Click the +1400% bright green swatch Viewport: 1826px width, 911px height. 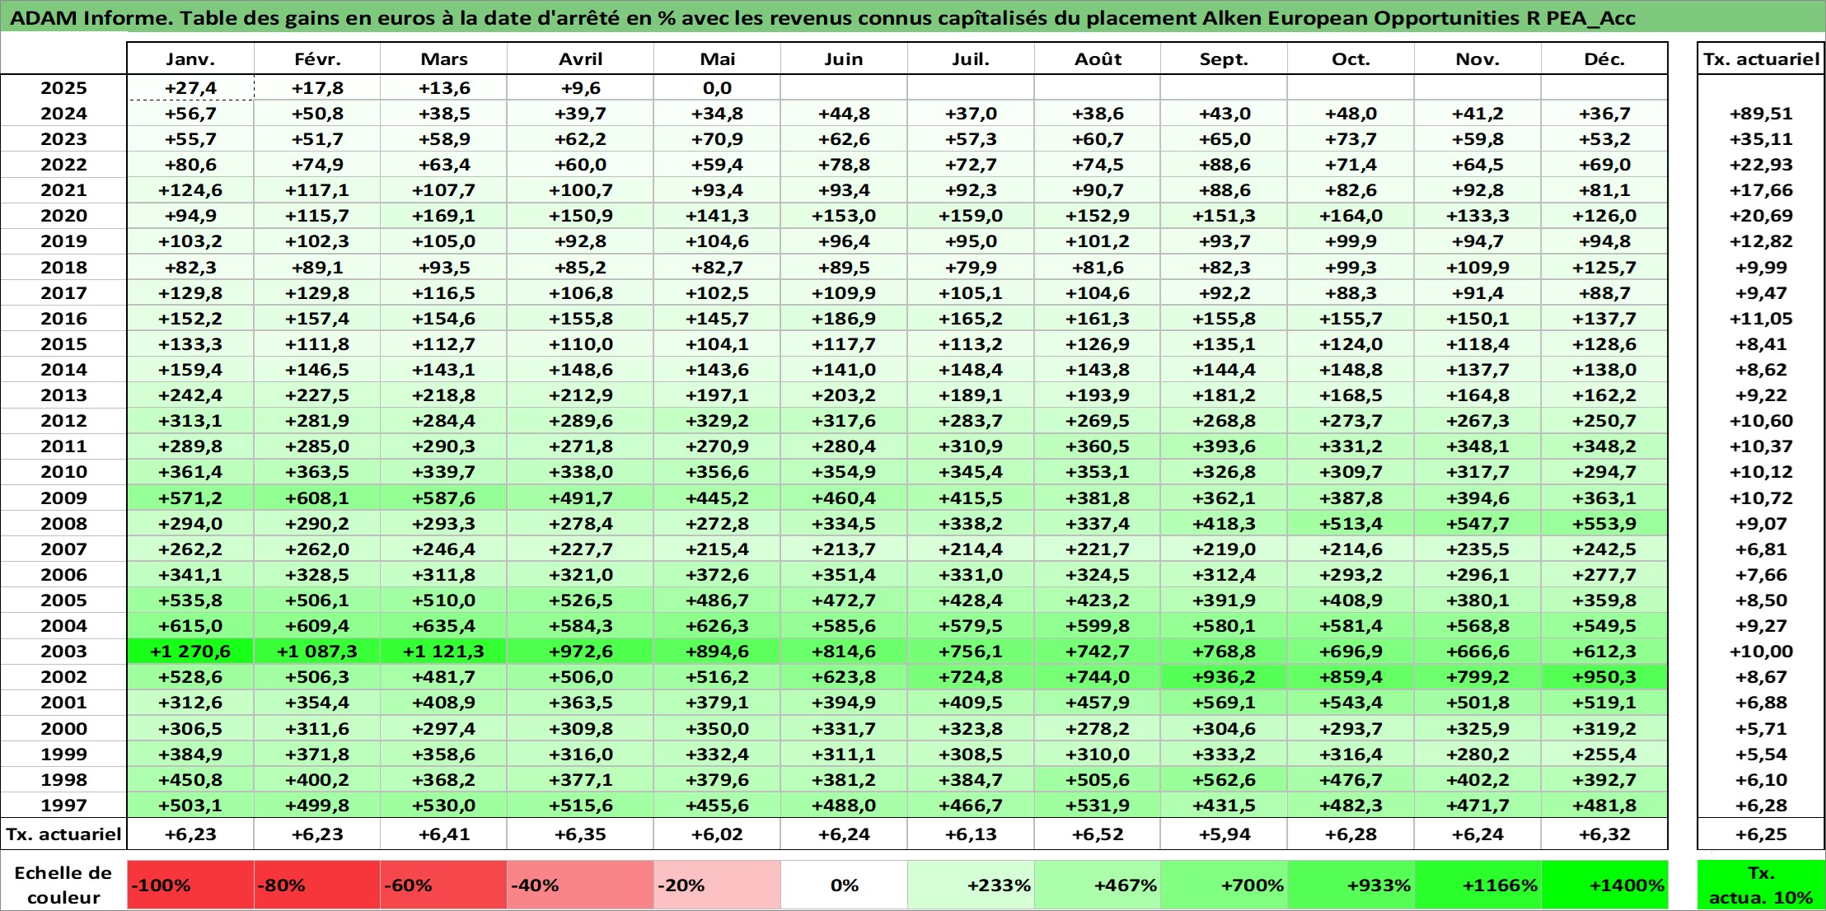[x=1604, y=885]
